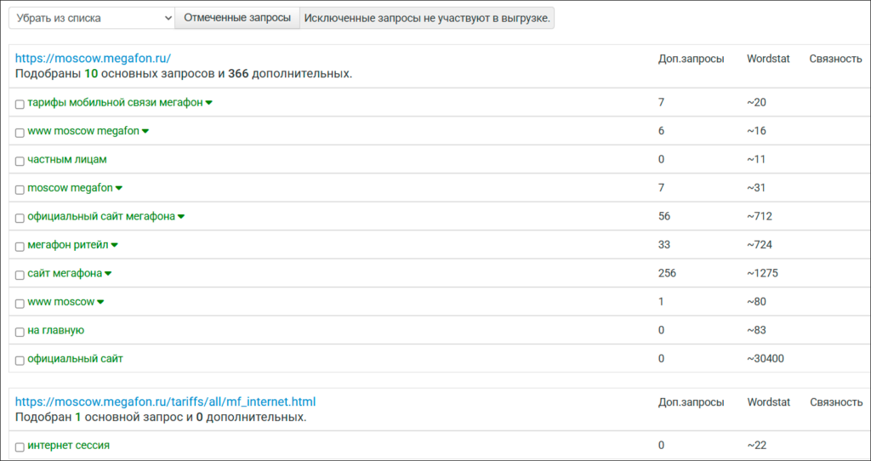Screen dimensions: 871x461
Task: Click the Wordstat value '~30400'
Action: click(766, 359)
